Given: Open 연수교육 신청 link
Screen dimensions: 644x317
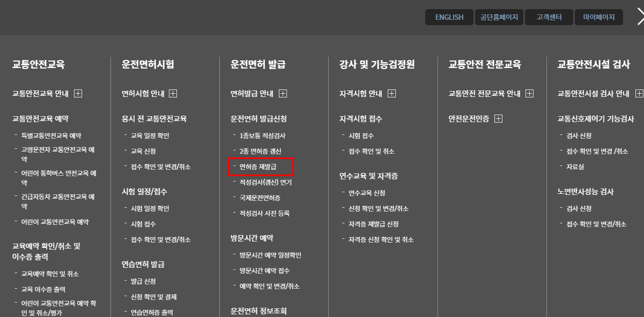Looking at the screenshot, I should click(x=367, y=193).
